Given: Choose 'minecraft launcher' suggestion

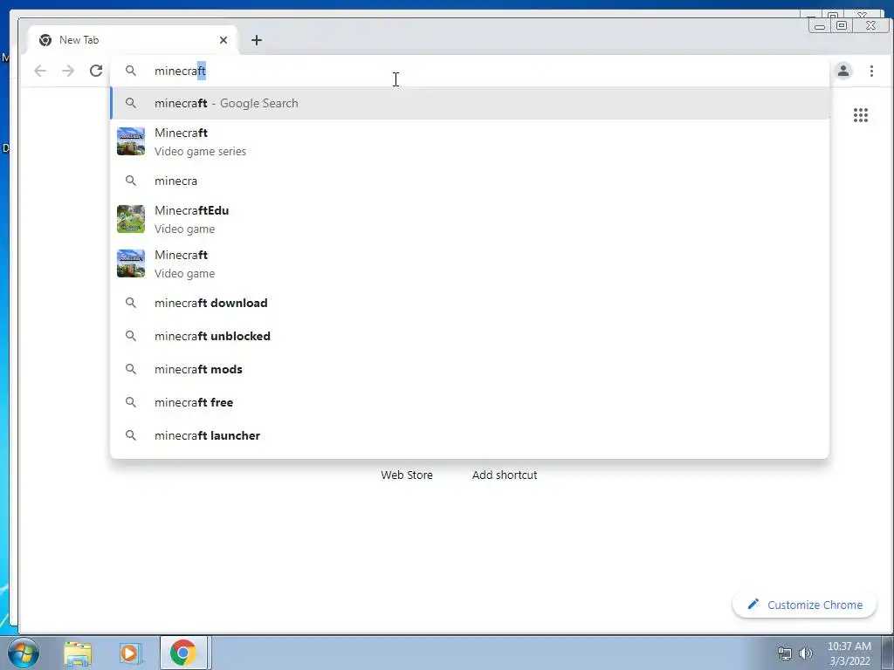Looking at the screenshot, I should (x=470, y=435).
